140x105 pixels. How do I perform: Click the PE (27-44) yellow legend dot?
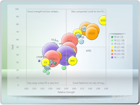112,47
